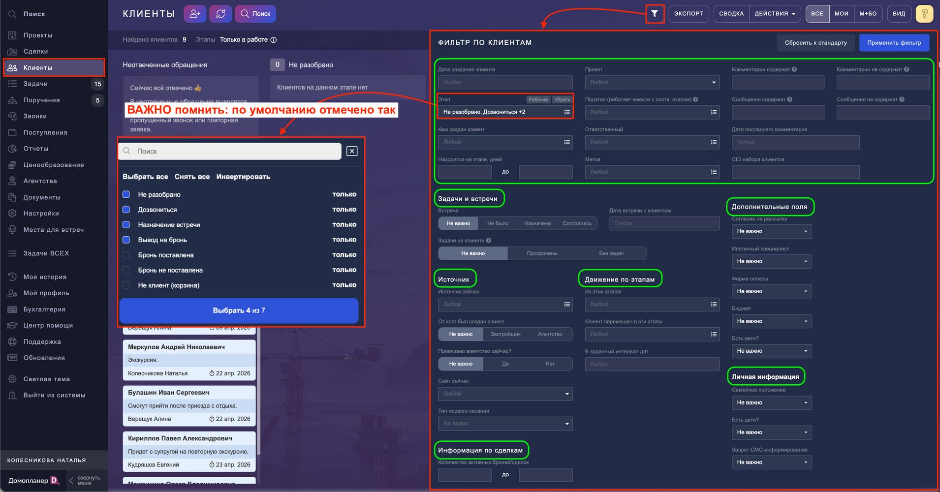Screen dimensions: 940x492
Task: Open the Сделки sidebar icon
Action: [x=12, y=51]
